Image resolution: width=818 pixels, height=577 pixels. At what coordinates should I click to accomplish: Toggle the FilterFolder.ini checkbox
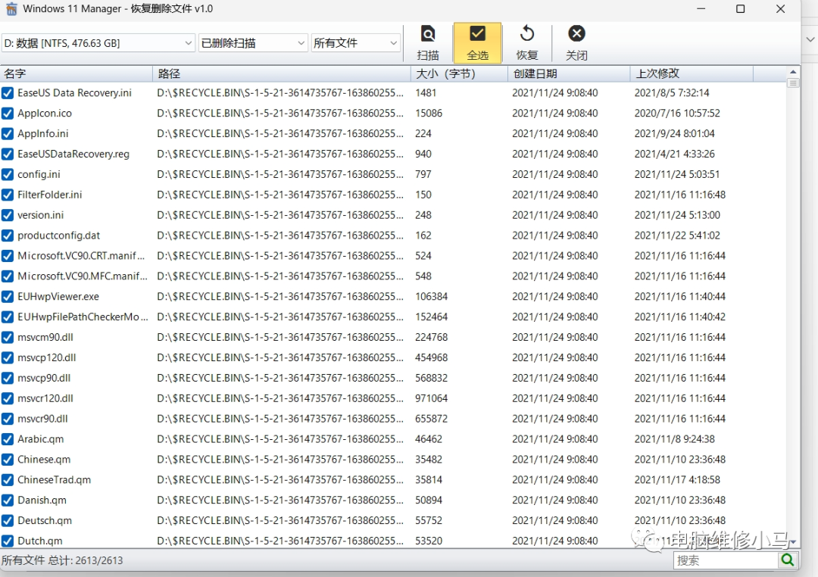coord(8,195)
